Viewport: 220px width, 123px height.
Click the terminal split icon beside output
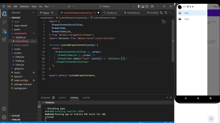click(39, 106)
